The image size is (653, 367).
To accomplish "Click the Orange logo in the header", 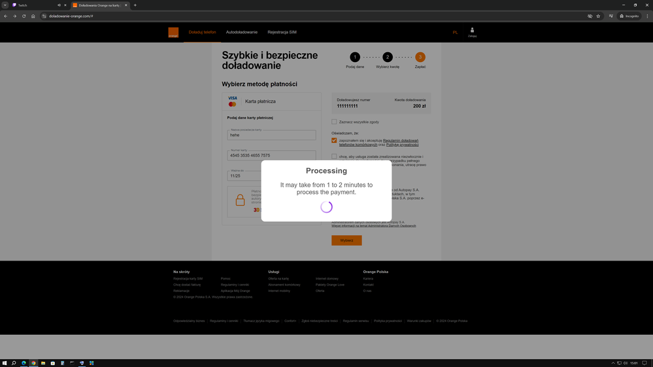I will [173, 33].
